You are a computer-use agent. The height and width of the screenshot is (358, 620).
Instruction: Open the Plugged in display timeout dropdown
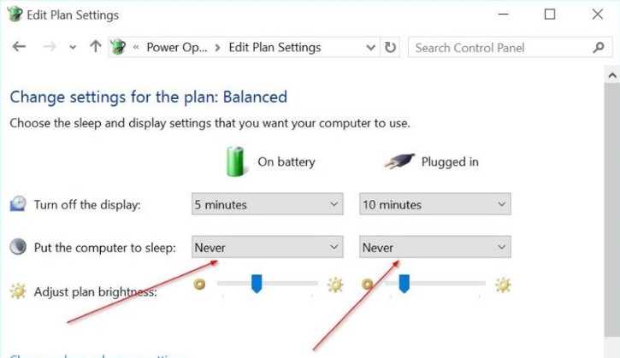click(434, 205)
